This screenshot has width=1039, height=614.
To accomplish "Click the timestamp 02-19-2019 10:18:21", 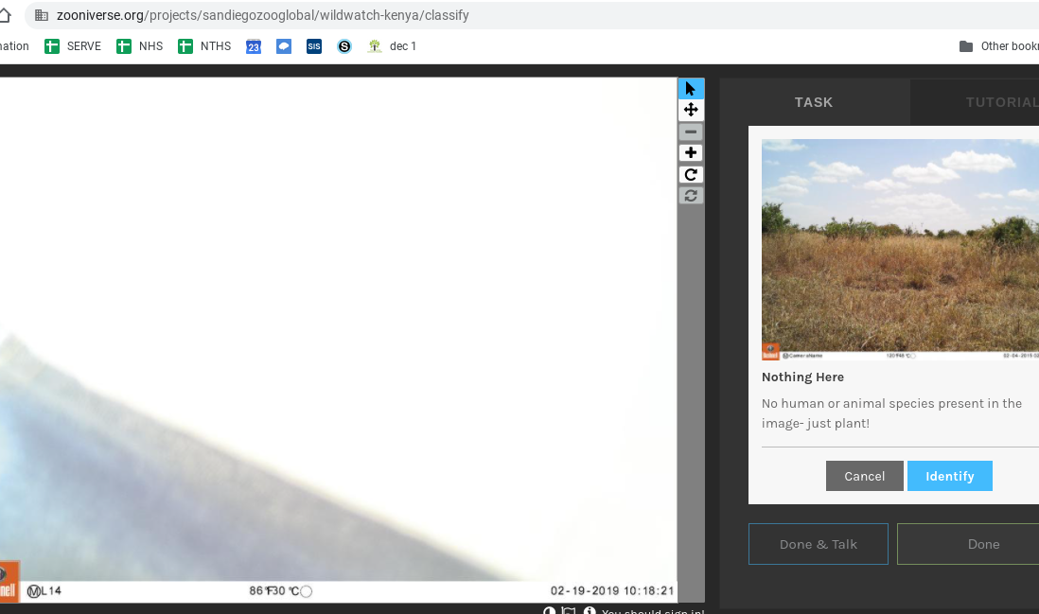I will [611, 590].
